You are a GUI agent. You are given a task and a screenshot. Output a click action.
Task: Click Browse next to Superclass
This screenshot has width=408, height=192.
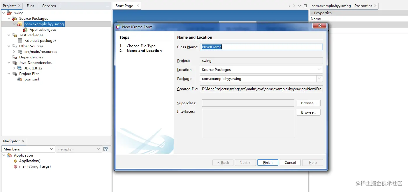(x=309, y=103)
